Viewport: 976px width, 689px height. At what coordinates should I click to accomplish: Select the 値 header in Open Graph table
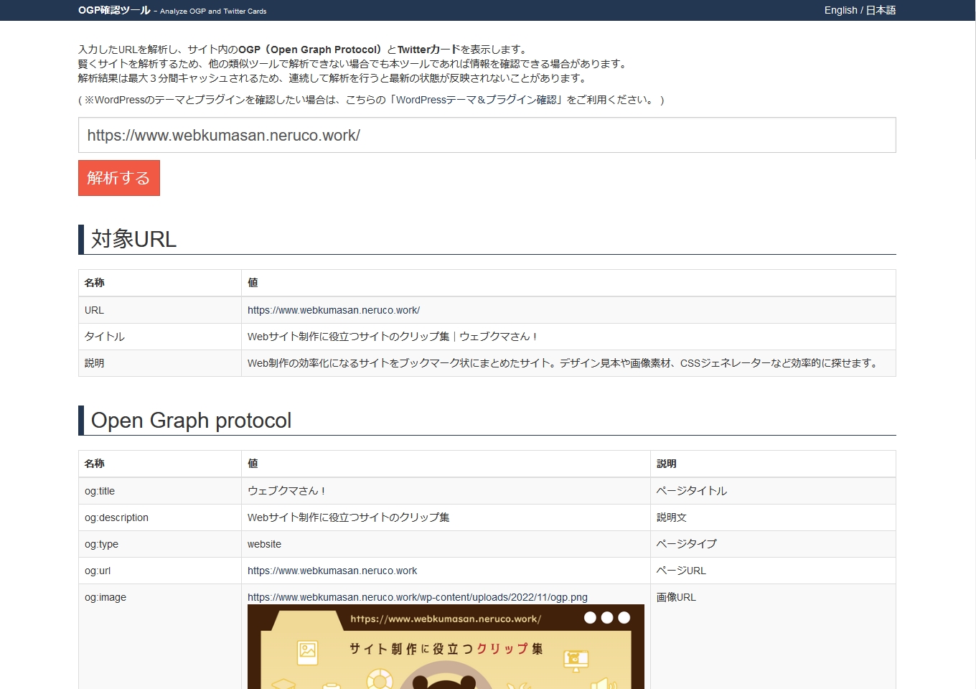coord(253,464)
